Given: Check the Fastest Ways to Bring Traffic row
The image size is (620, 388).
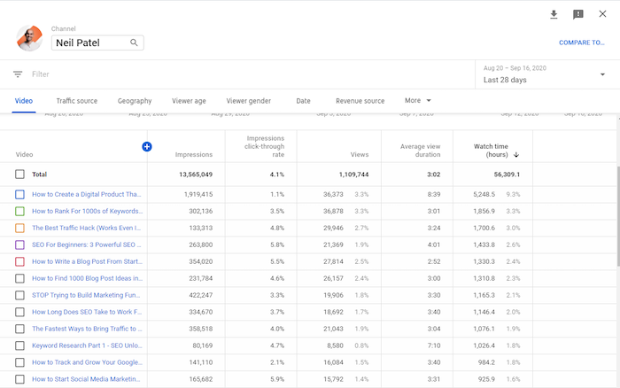Looking at the screenshot, I should [19, 329].
